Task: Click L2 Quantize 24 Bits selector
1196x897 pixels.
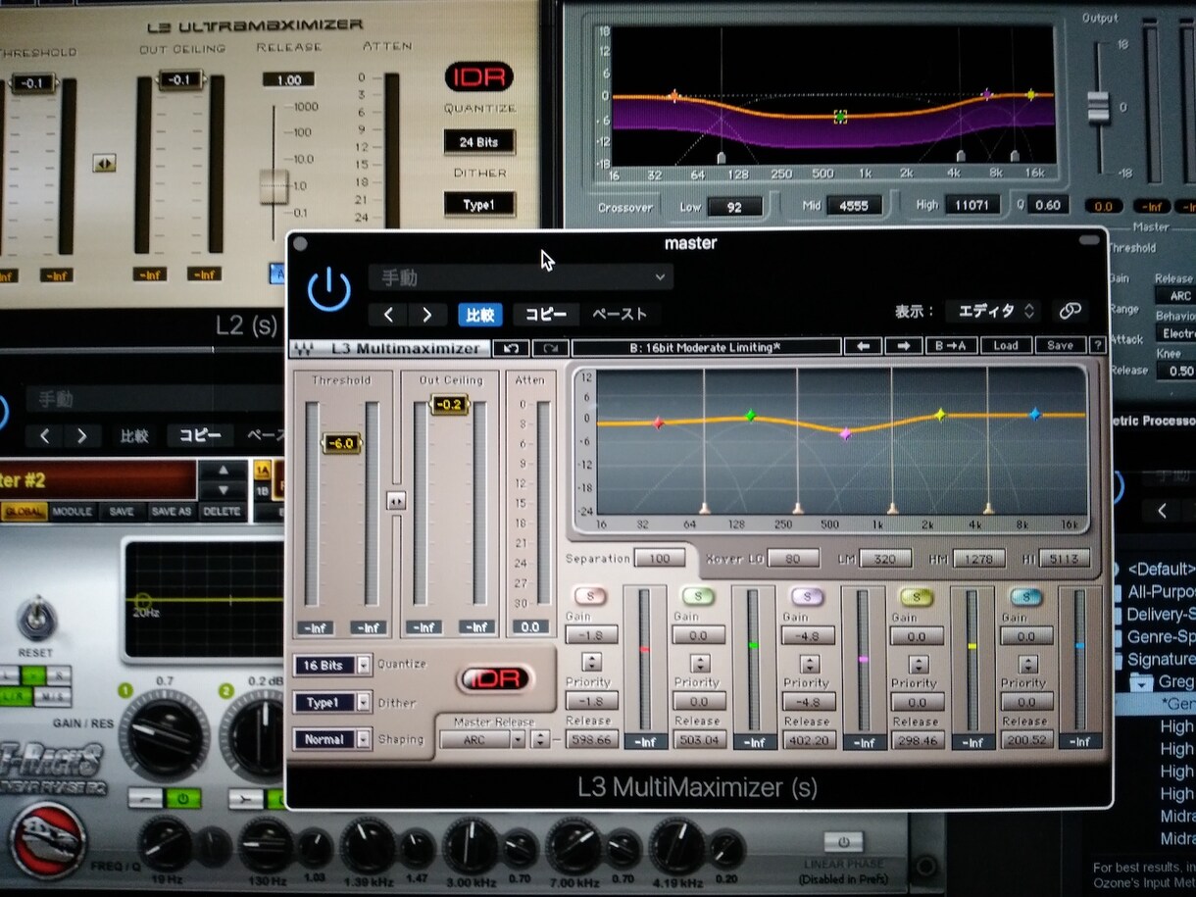Action: 478,142
